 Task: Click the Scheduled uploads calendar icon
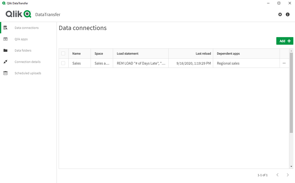pos(5,73)
